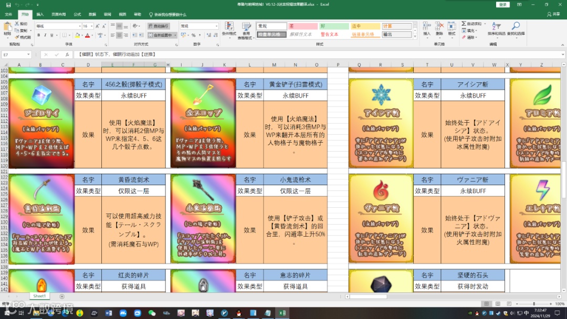Open the font size dropdown showing 16
567x319 pixels.
tap(91, 26)
